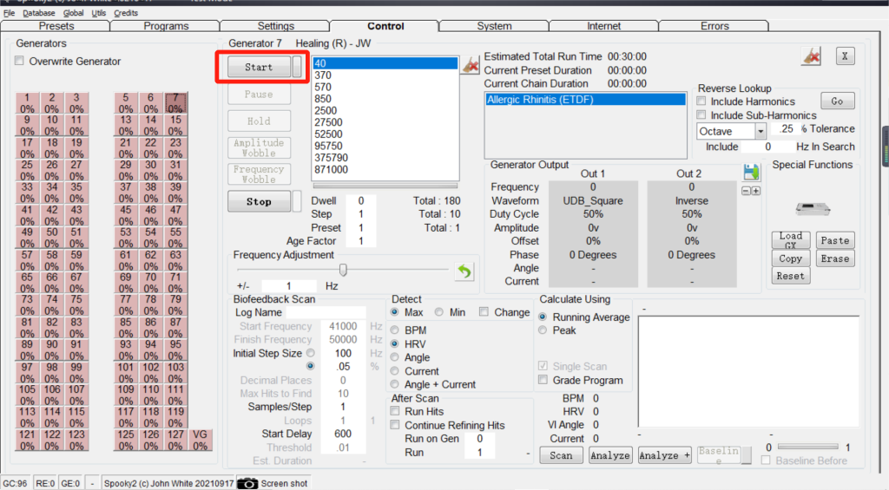The width and height of the screenshot is (889, 490).
Task: Select frequency 2500 in the list
Action: [326, 111]
